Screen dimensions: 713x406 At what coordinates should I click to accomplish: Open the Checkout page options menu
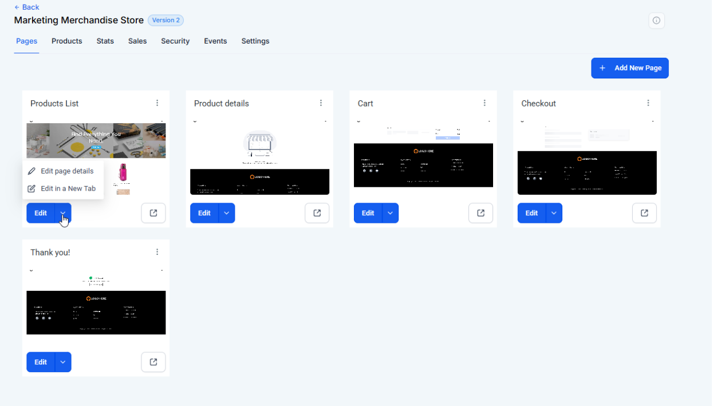648,103
